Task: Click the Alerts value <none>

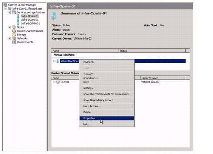Action: 66,30
